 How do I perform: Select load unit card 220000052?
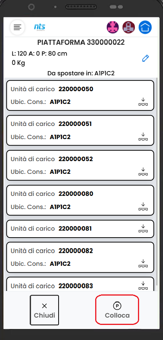click(80, 165)
